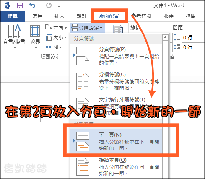Save the document with the floppy icon

point(20,5)
